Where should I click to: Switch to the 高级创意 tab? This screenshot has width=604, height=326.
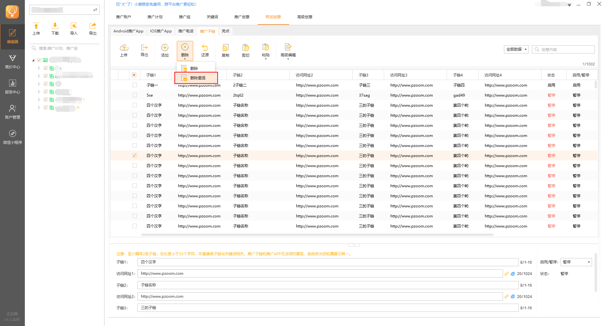coord(305,17)
